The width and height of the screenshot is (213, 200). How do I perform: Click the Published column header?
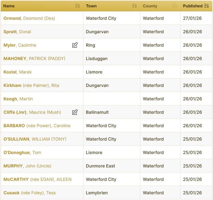tap(193, 6)
